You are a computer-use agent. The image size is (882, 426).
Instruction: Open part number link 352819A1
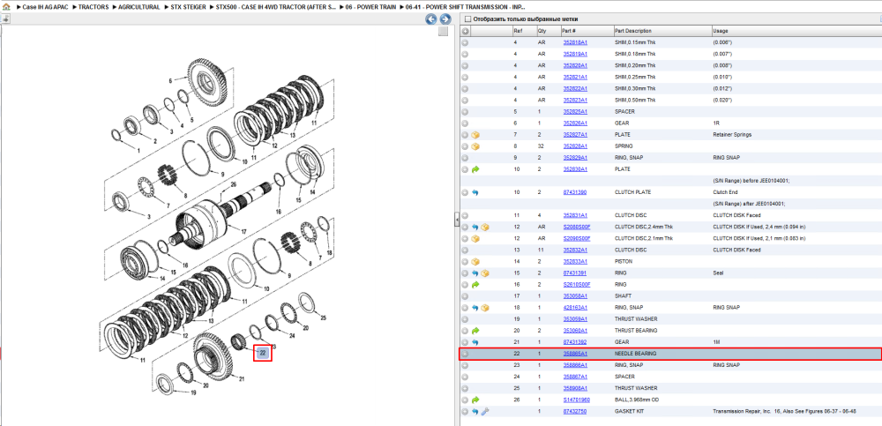(575, 54)
